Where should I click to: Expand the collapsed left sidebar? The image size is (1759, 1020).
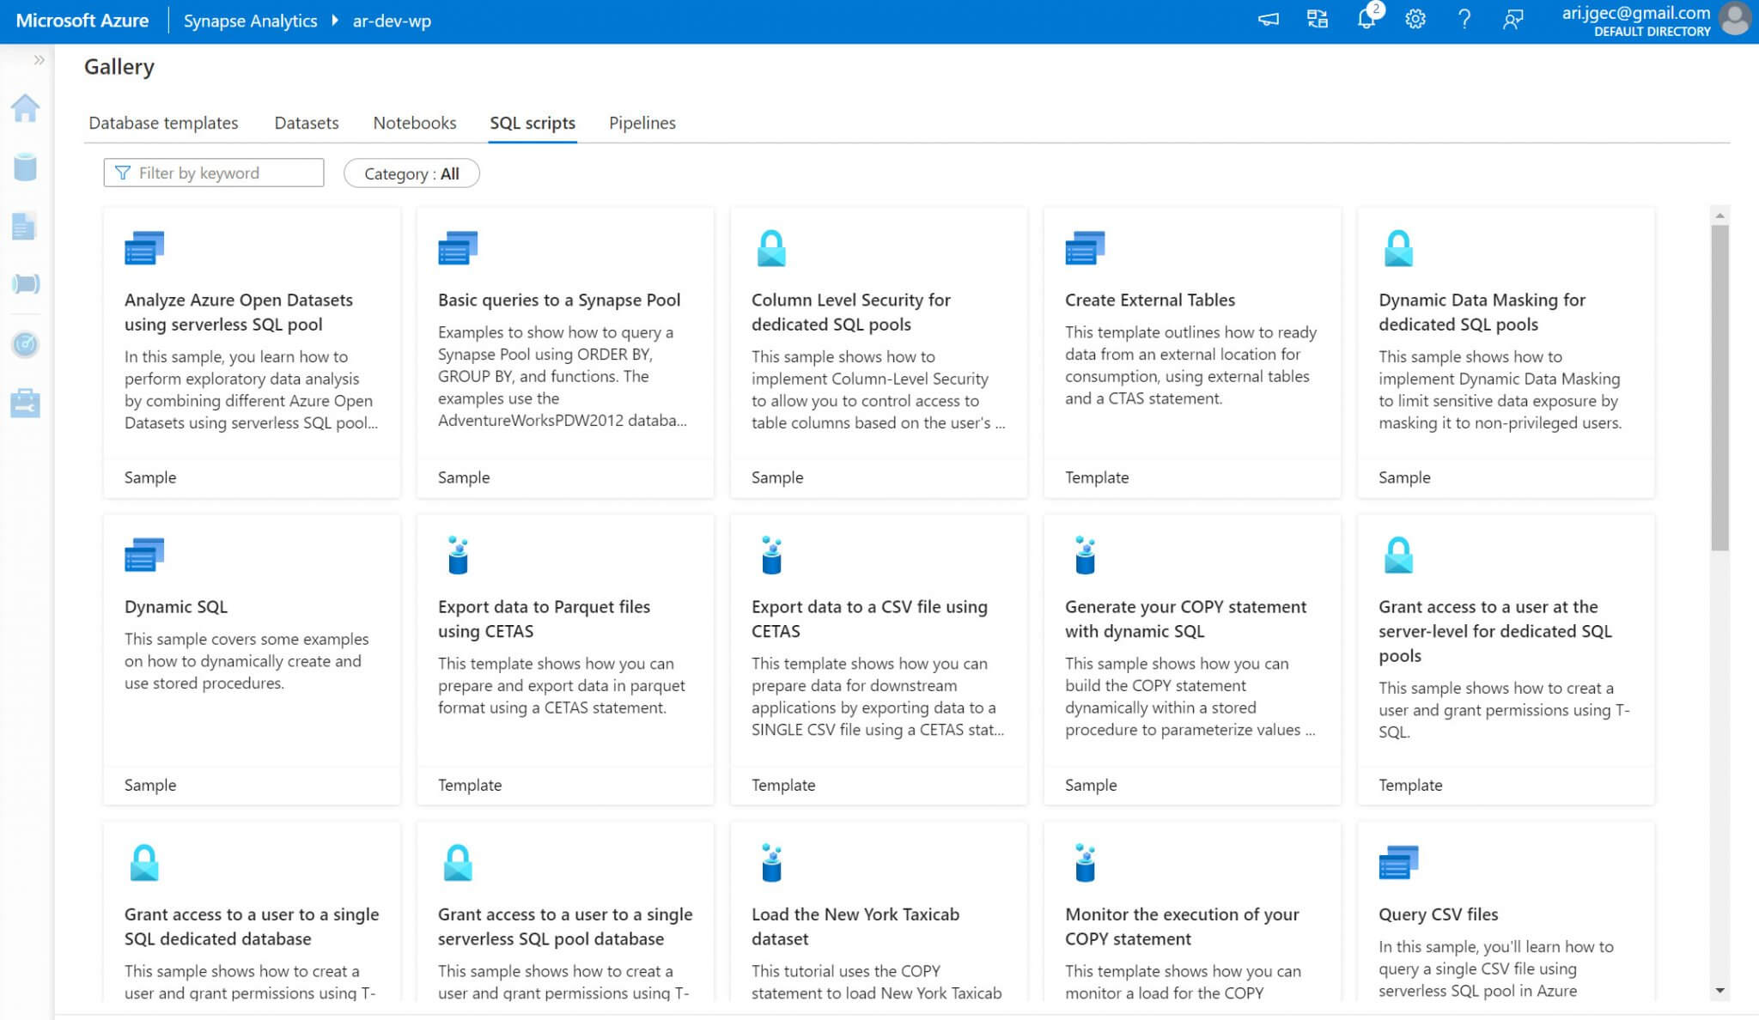click(38, 59)
